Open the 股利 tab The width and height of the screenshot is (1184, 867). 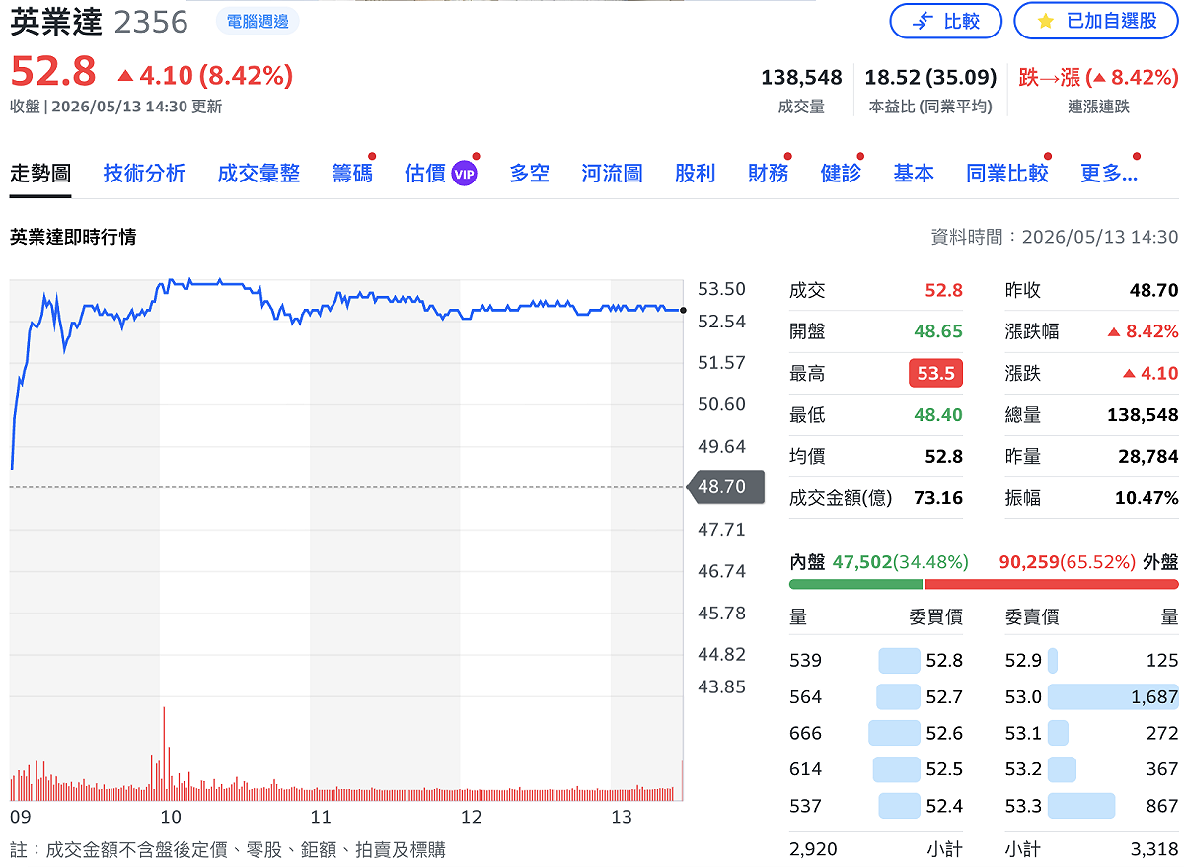pyautogui.click(x=695, y=174)
